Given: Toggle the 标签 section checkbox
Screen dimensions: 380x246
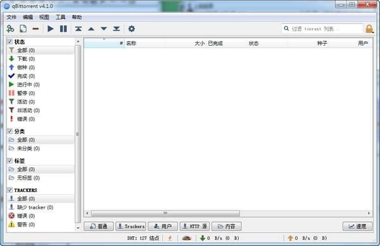Looking at the screenshot, I should click(9, 160).
